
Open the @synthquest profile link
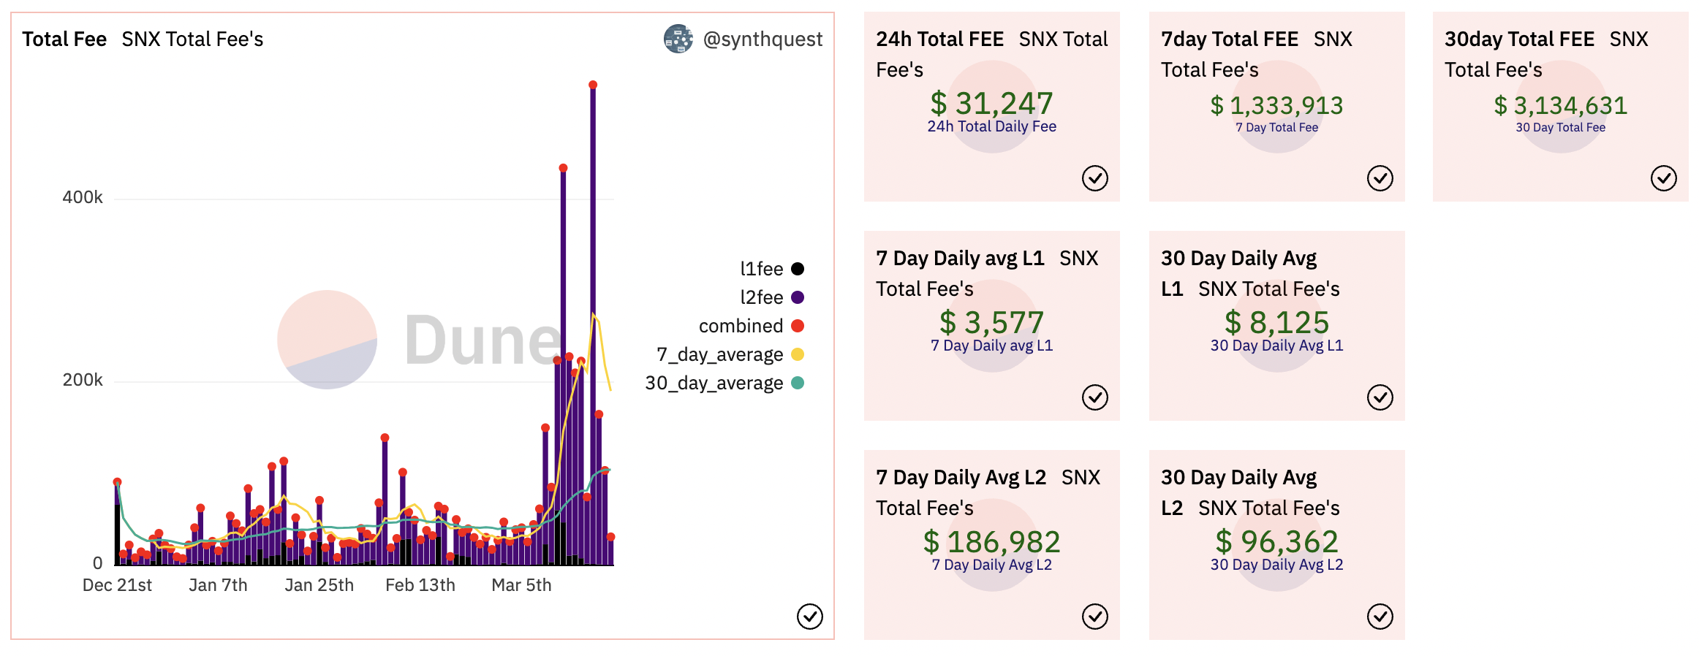coord(763,39)
